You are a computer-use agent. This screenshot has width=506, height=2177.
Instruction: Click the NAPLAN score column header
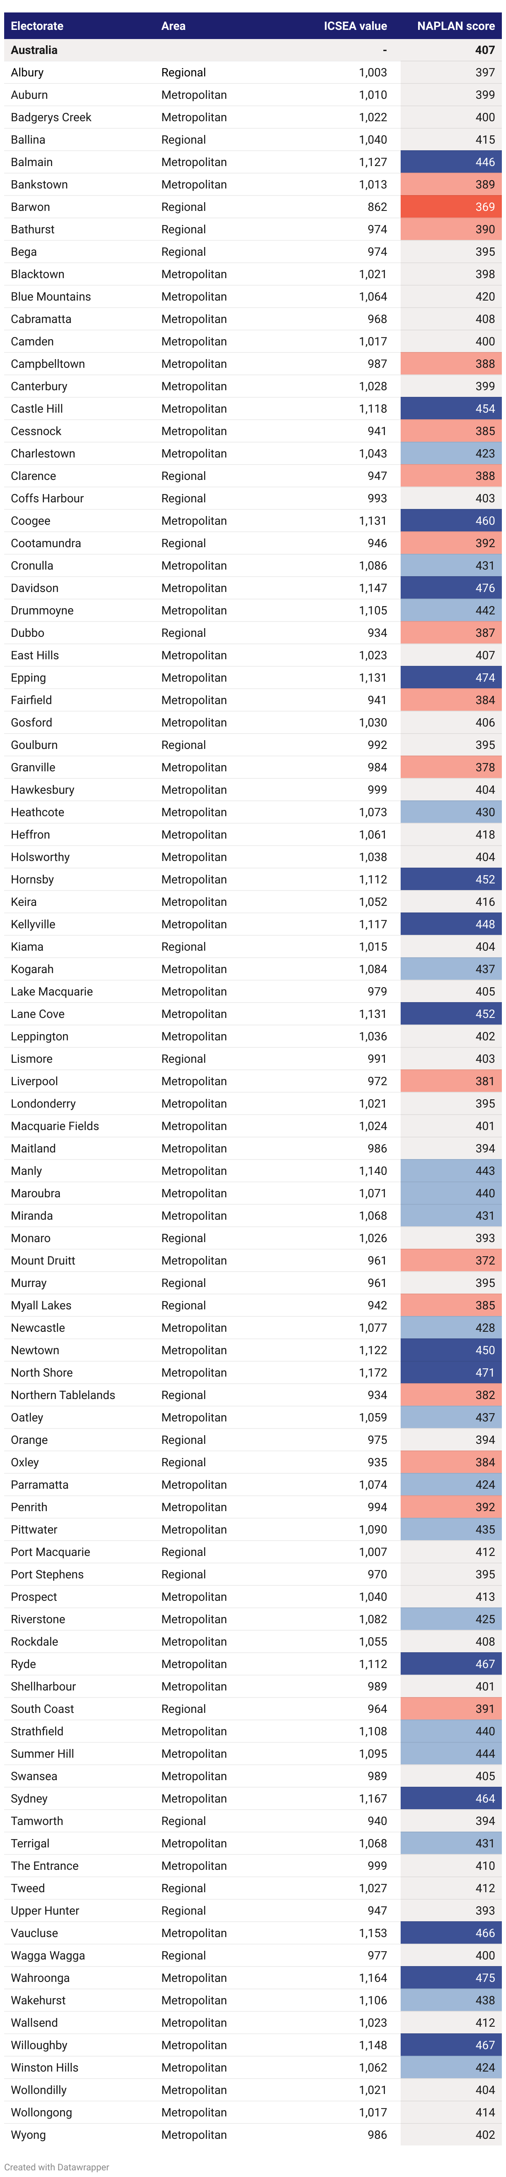(455, 26)
